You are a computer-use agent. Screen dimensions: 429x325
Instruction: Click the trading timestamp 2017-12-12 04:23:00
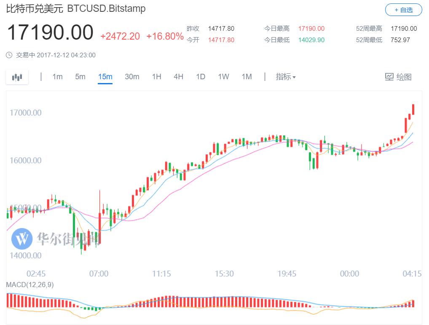[66, 55]
